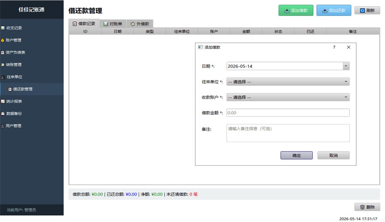Sort by 账户 column header
The image size is (385, 222).
click(x=214, y=31)
